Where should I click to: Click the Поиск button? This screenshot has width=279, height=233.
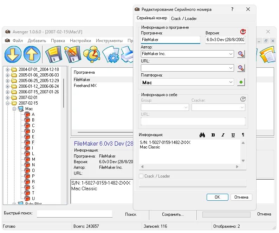point(131,214)
